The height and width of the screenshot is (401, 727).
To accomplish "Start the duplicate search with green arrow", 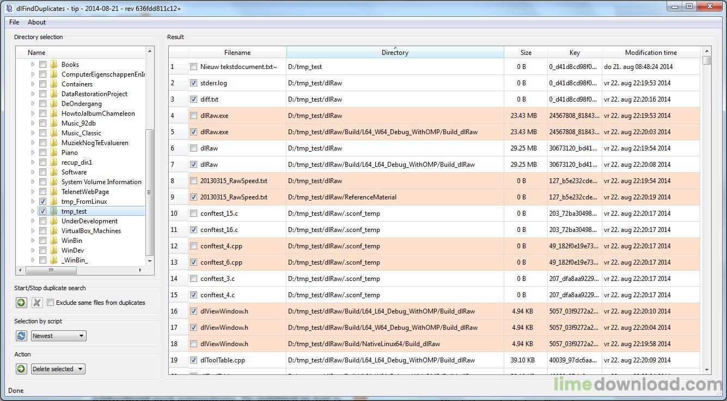I will pyautogui.click(x=21, y=303).
